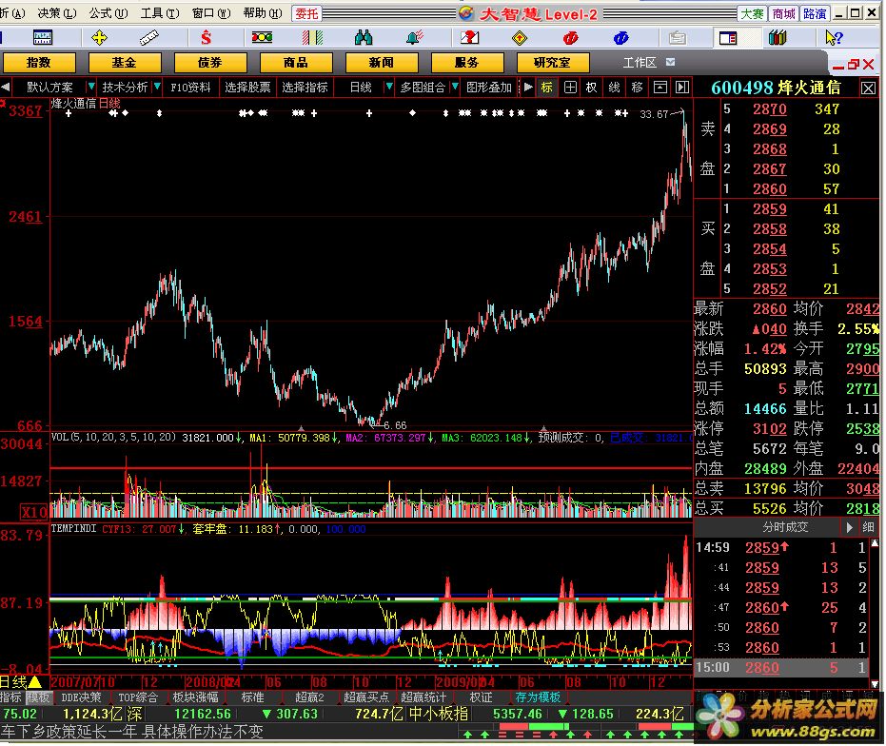Click the red dollar sign toolbar icon
Image resolution: width=886 pixels, height=746 pixels.
pyautogui.click(x=206, y=38)
